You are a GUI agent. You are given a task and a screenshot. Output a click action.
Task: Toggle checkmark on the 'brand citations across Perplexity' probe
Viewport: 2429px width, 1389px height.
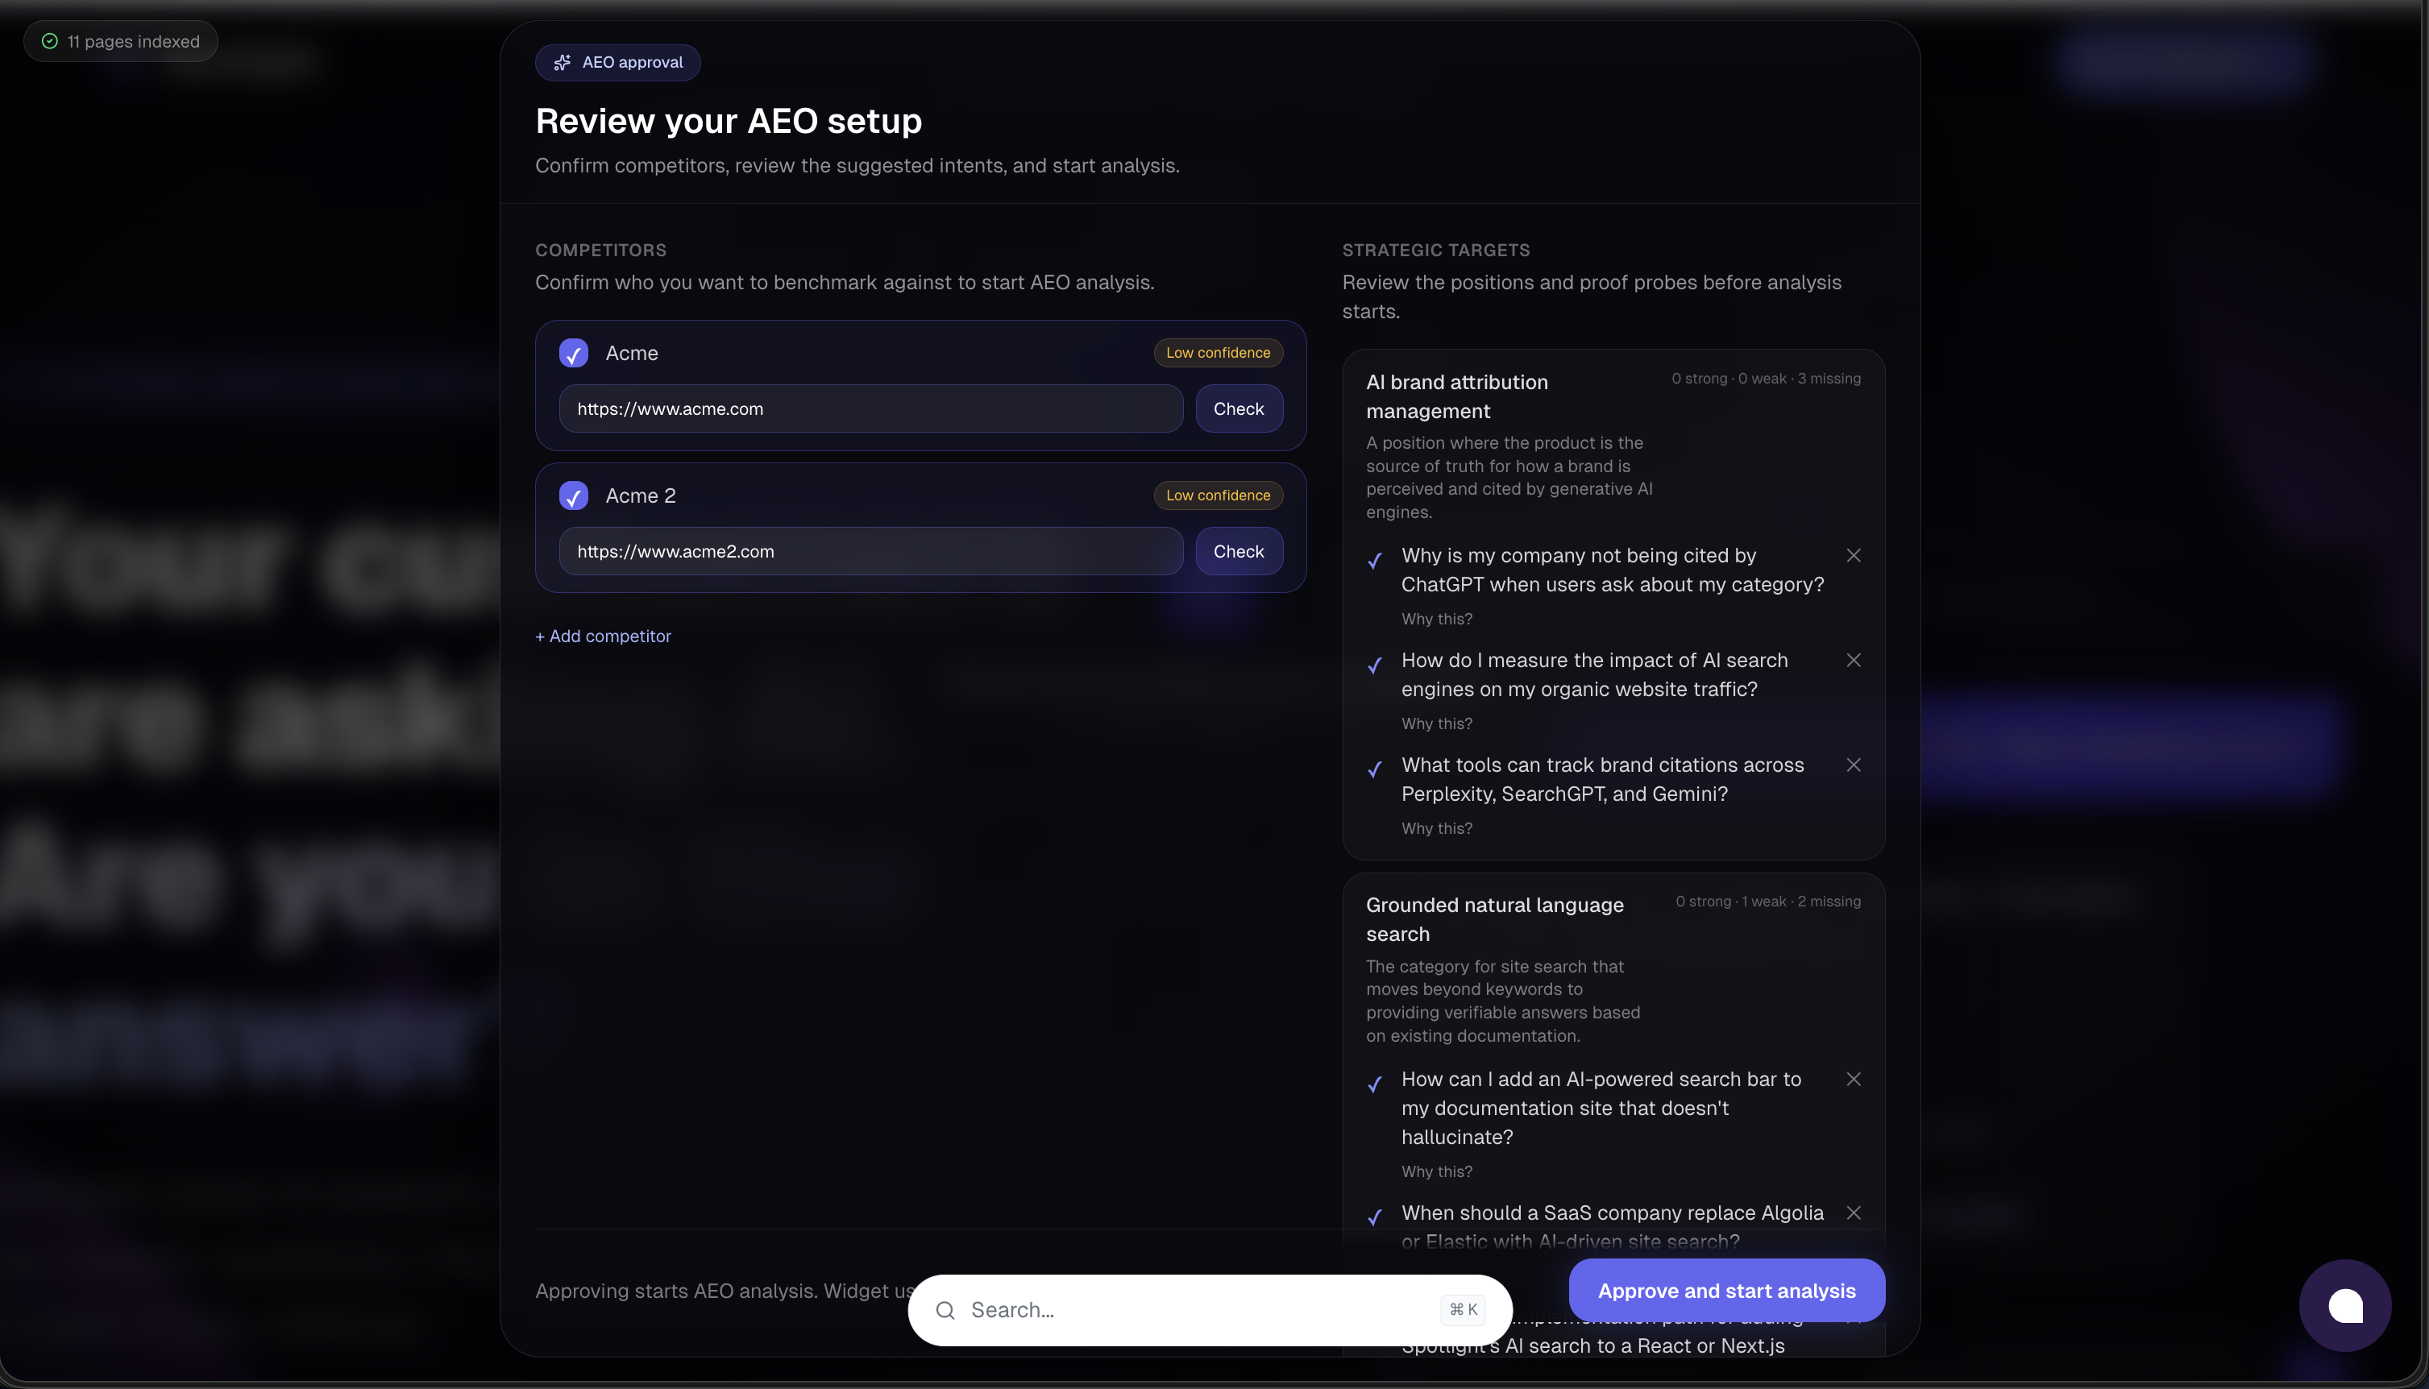click(1375, 769)
